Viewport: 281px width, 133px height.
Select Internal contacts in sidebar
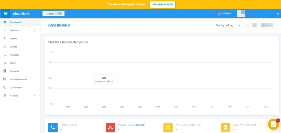[x=18, y=79]
